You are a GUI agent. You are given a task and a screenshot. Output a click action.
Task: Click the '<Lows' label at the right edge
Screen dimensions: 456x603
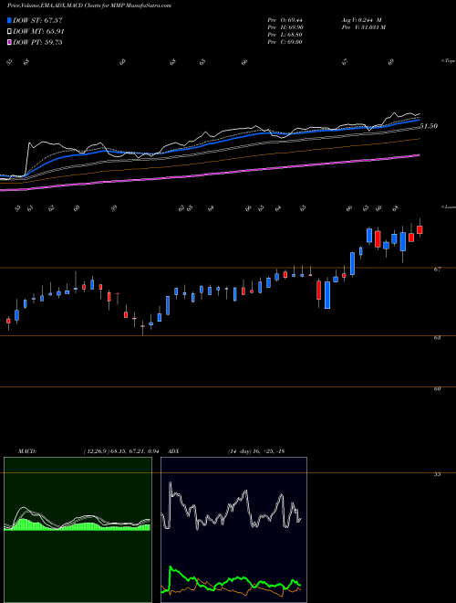click(448, 206)
